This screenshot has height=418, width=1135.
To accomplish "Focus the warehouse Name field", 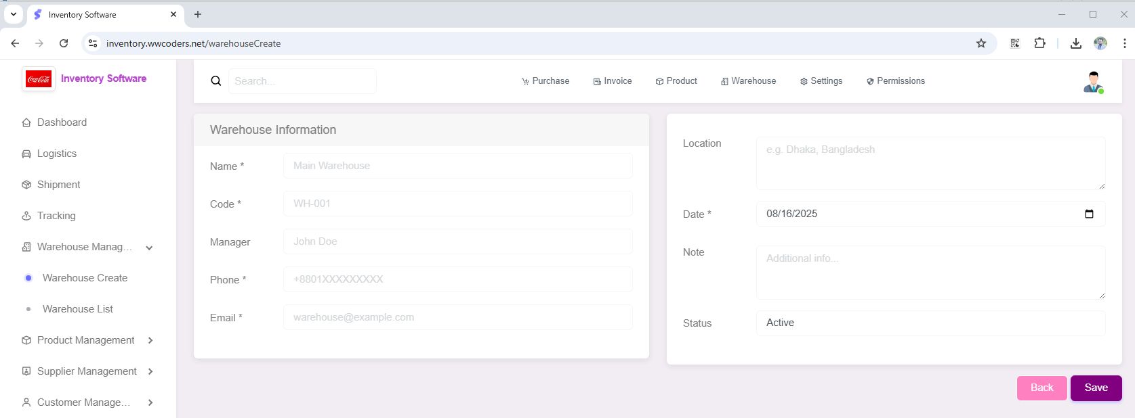I will click(x=457, y=166).
